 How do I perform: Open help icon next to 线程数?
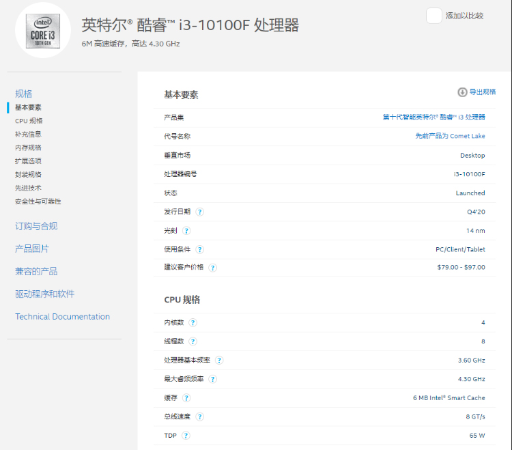[193, 341]
